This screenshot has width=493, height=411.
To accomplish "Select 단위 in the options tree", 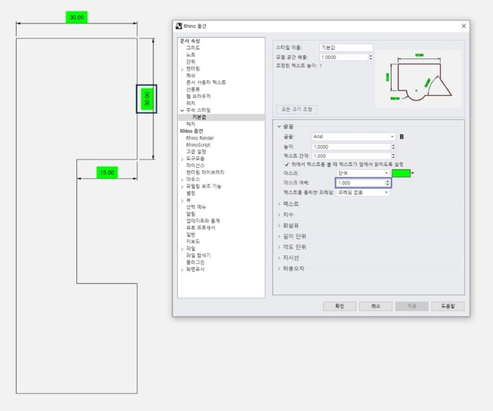I will [x=190, y=62].
